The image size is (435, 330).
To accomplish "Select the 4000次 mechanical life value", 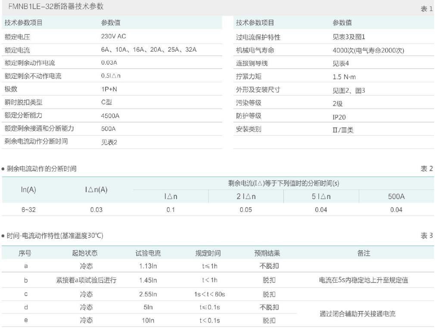I will tap(368, 50).
